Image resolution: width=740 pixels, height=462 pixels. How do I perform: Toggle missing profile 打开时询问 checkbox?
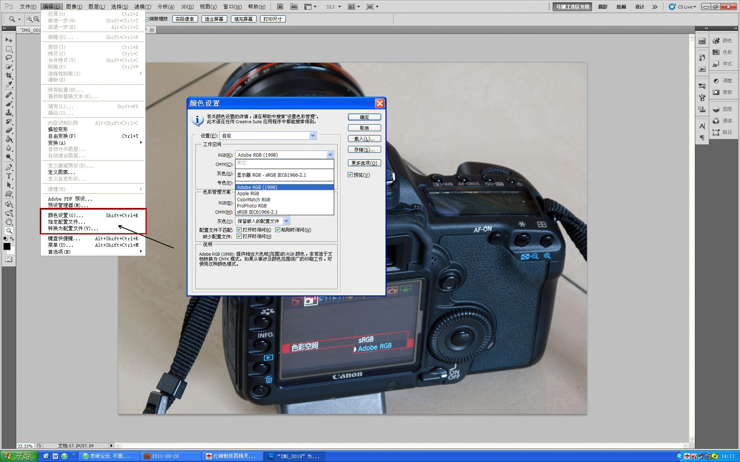pyautogui.click(x=239, y=236)
